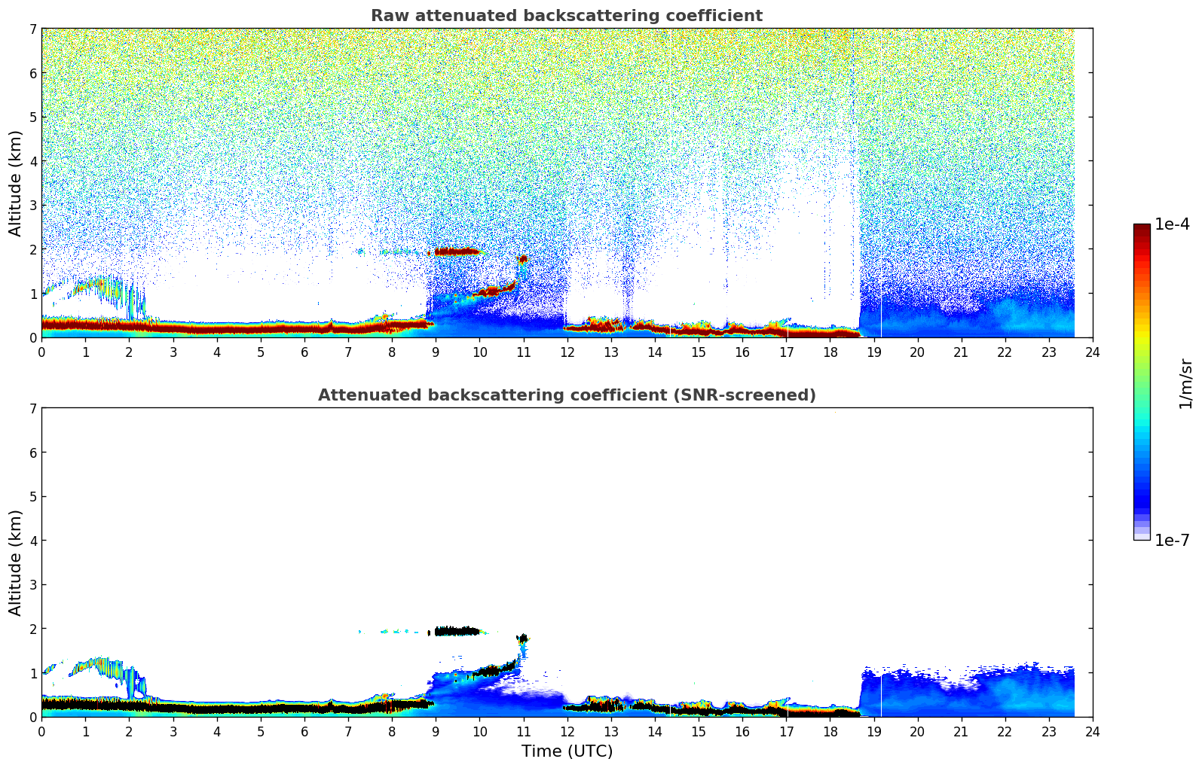Click the "1/m/sr" colorbar unit label
1202x768 pixels.
point(1185,383)
